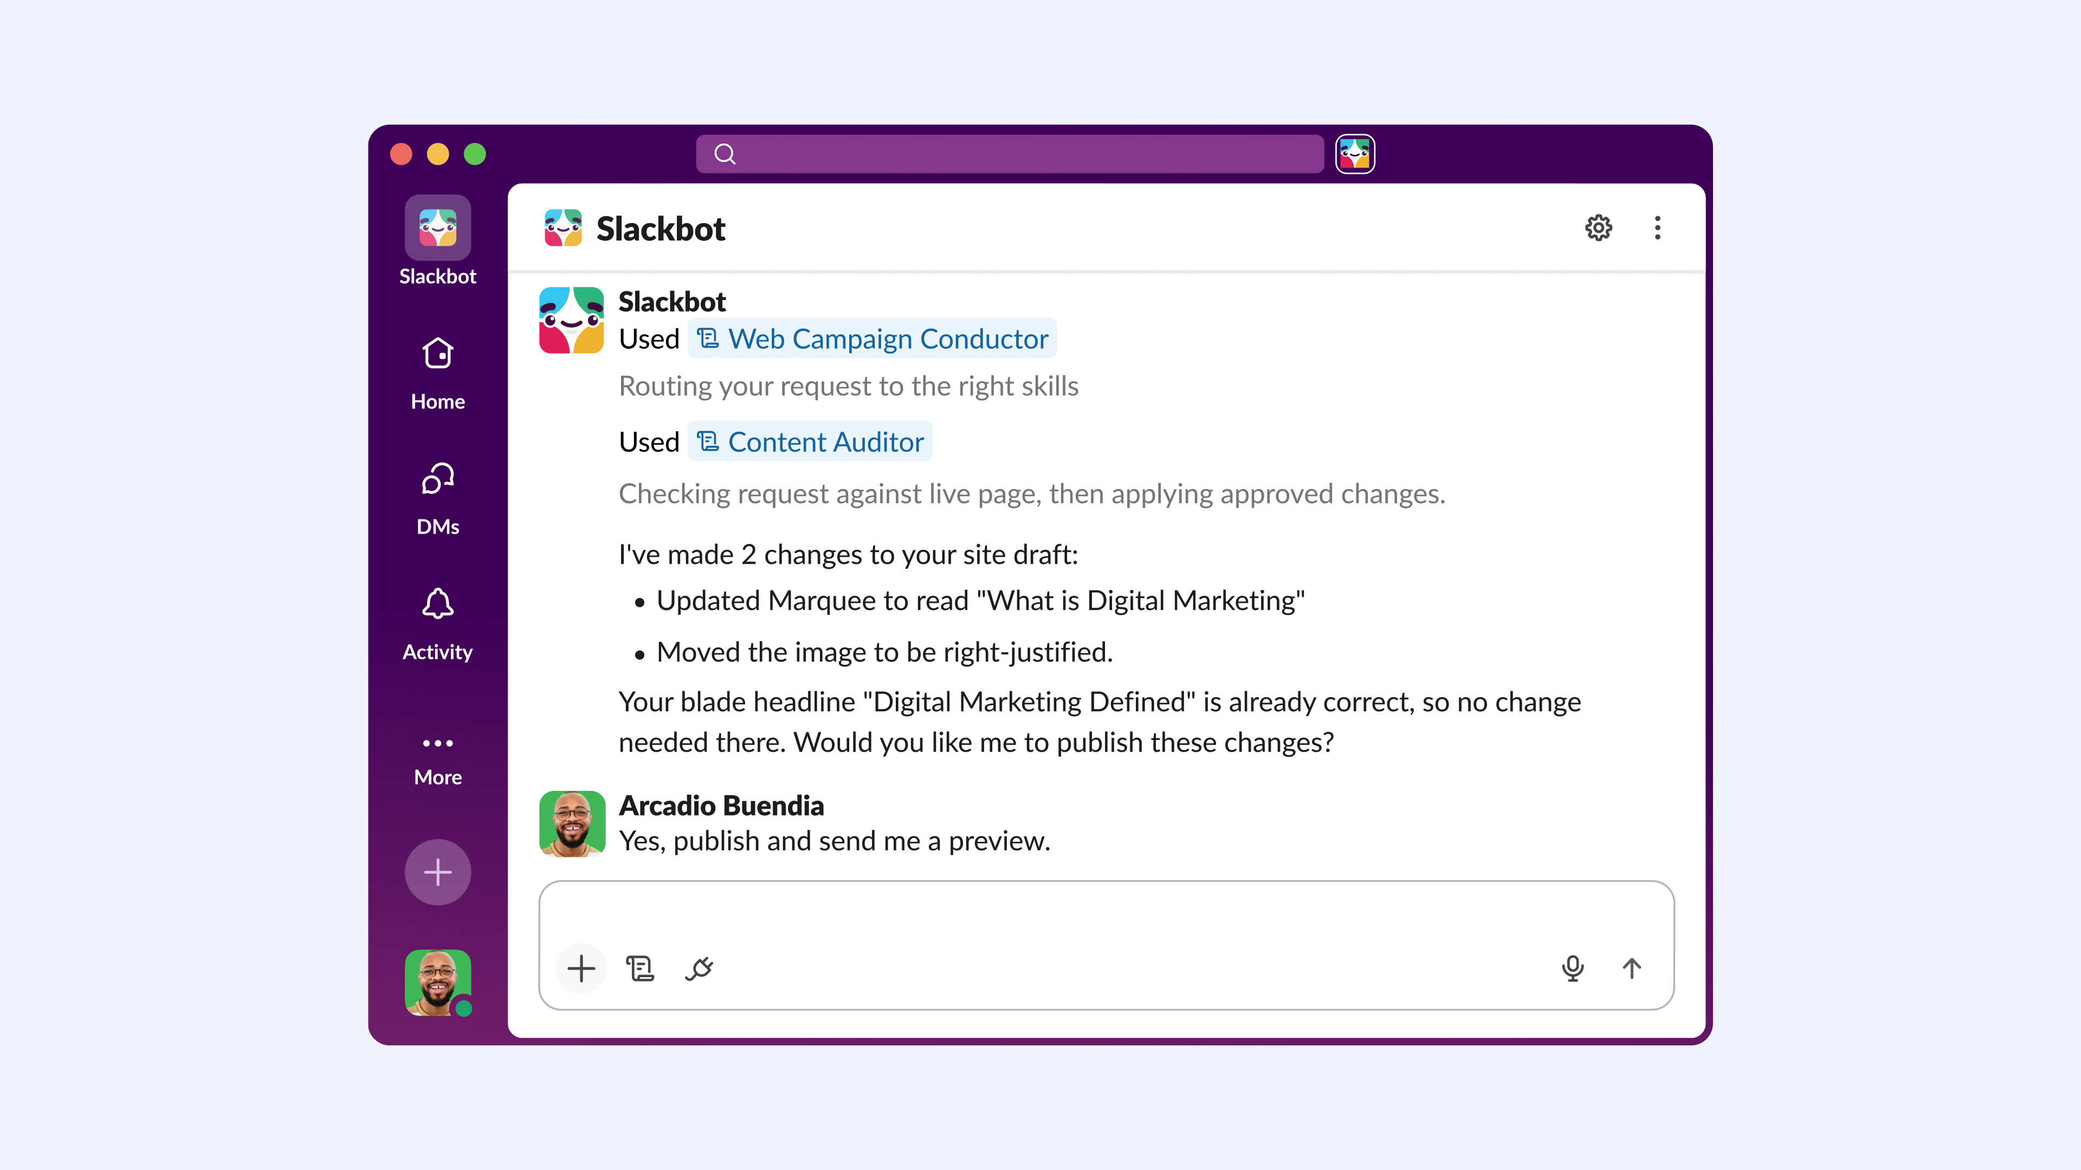Click the green macOS maximize window button

click(475, 153)
